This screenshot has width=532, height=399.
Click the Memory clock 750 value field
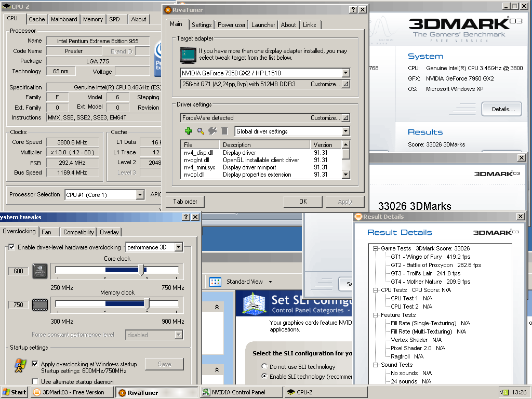pos(18,304)
